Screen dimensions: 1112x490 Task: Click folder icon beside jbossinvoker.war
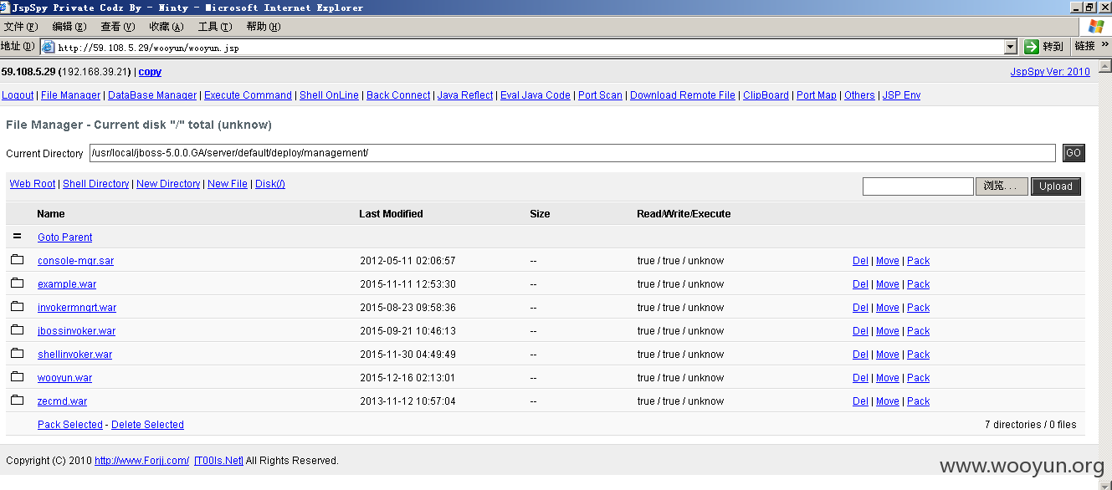[17, 330]
